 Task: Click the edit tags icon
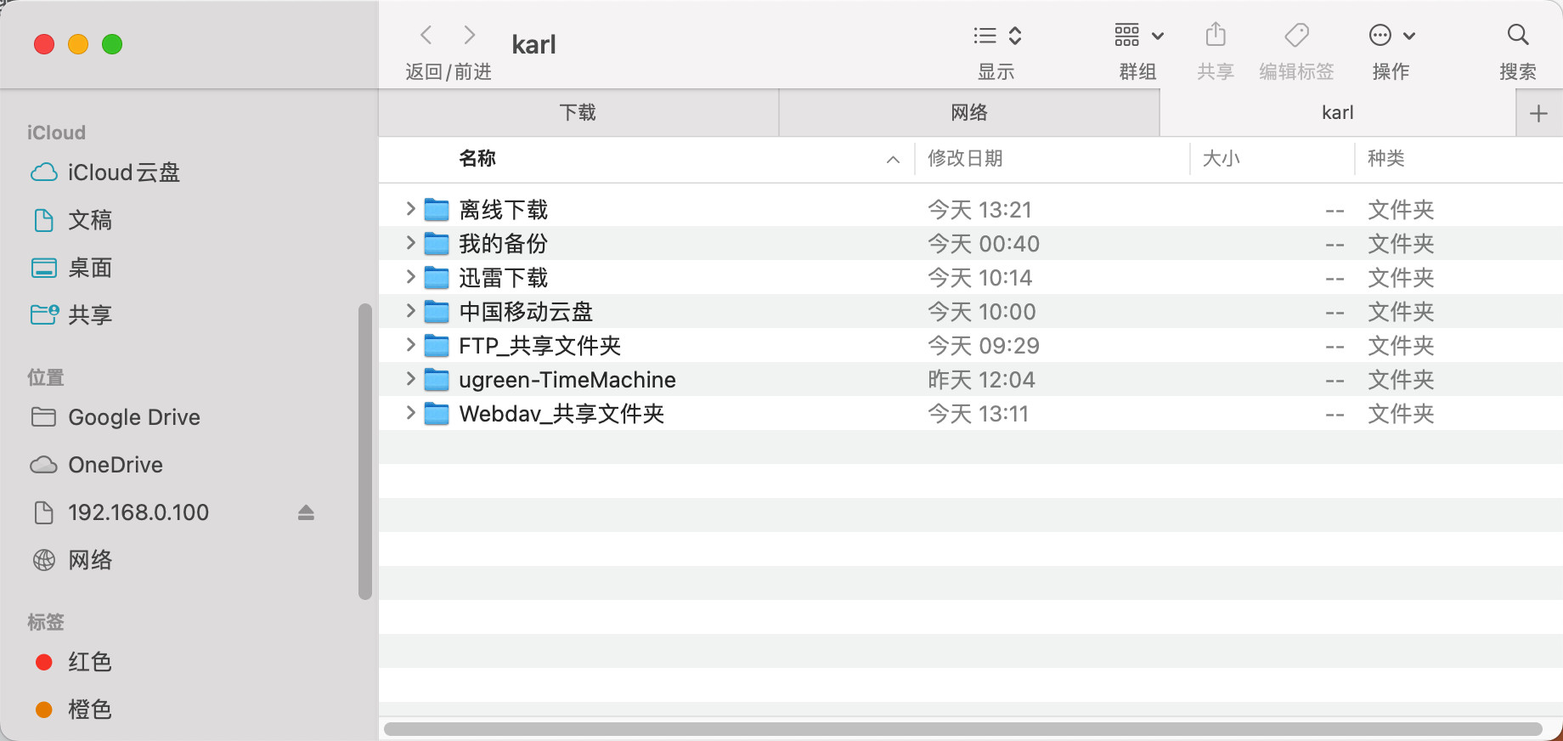(x=1296, y=35)
